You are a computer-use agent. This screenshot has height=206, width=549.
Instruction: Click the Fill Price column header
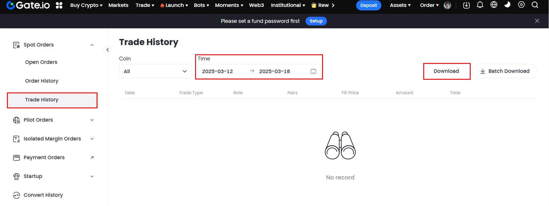click(350, 93)
